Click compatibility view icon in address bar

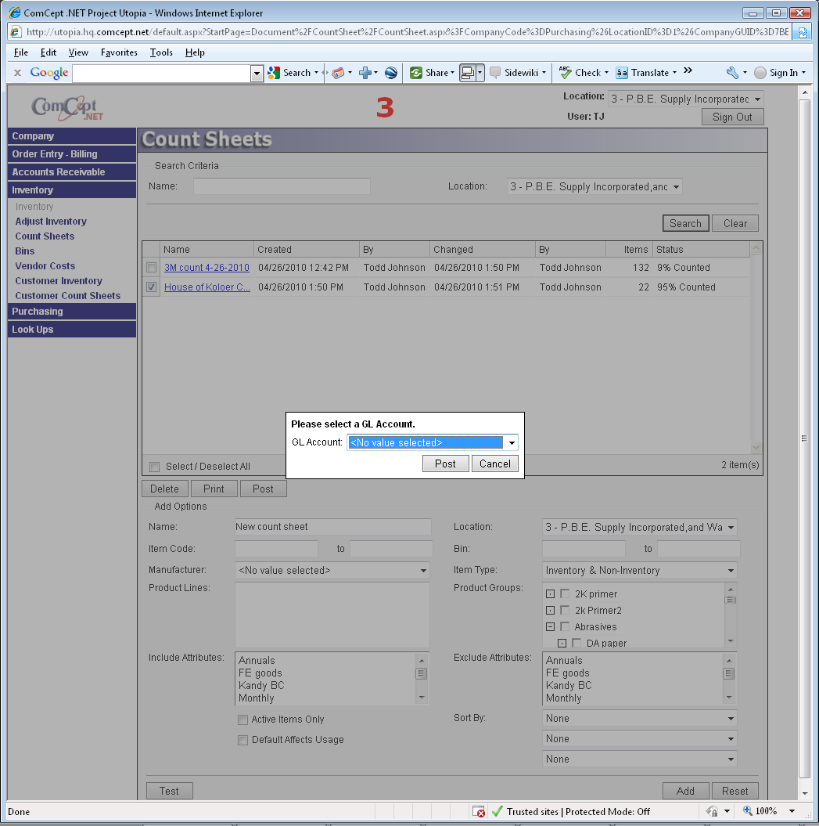803,32
